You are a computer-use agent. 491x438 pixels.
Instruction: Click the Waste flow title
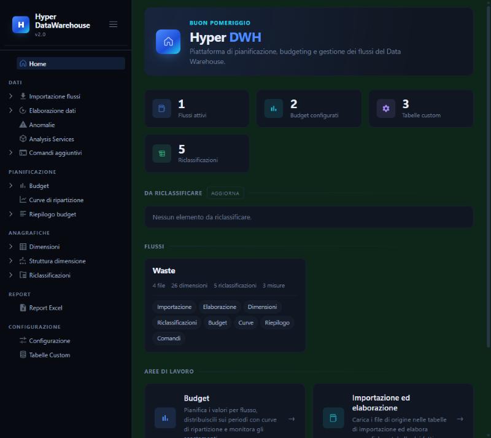(164, 270)
